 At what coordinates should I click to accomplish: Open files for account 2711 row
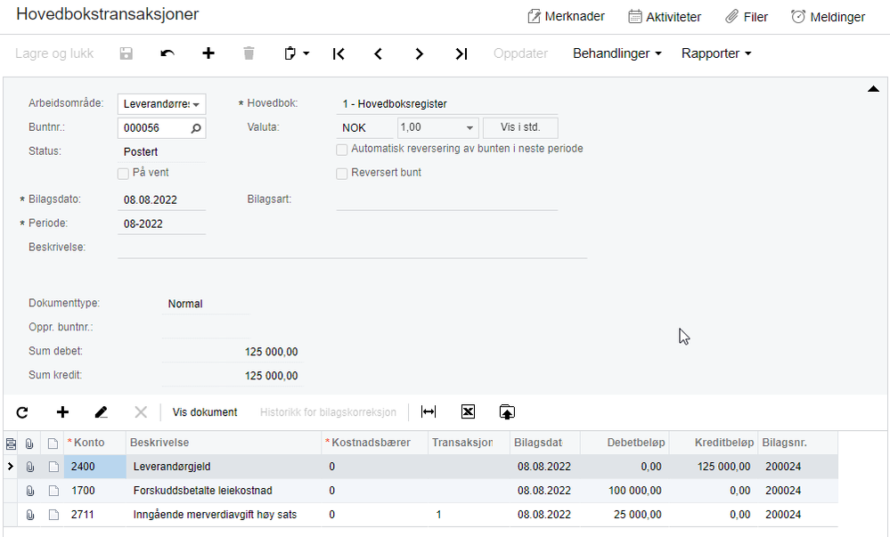[x=30, y=515]
